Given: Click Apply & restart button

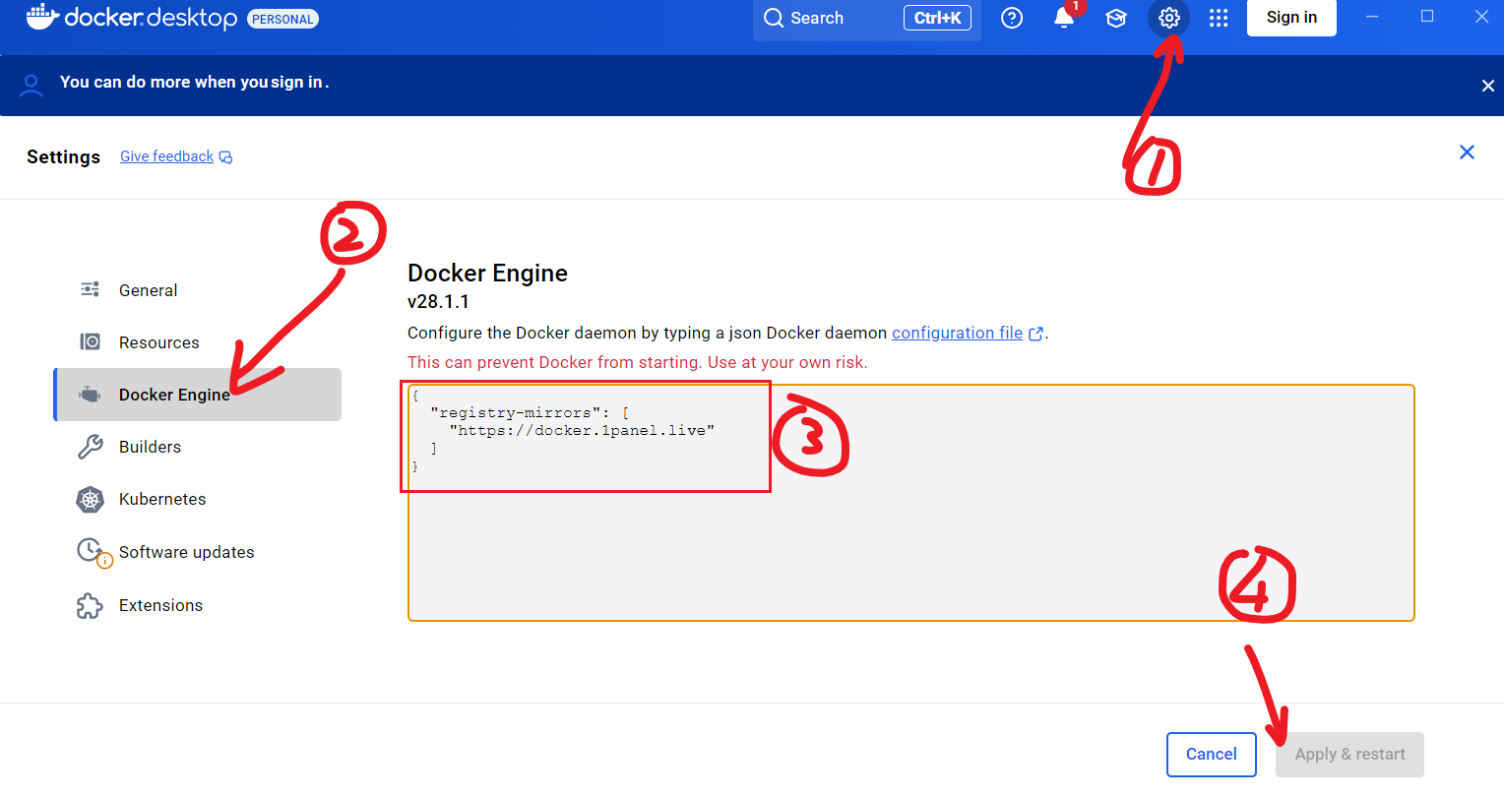Looking at the screenshot, I should [1348, 754].
